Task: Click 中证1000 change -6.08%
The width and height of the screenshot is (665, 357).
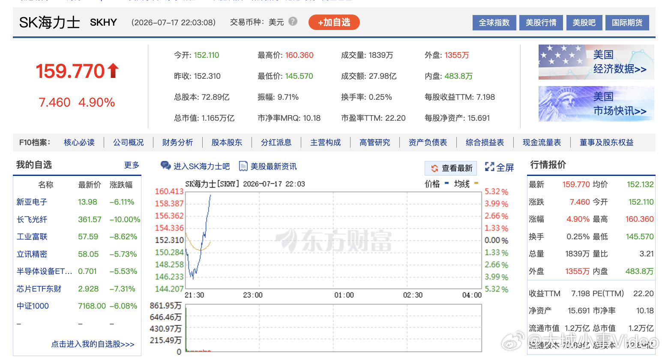Action: point(123,306)
